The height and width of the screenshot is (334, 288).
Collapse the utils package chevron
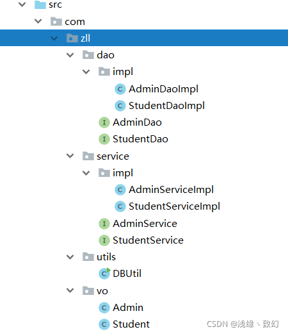(x=70, y=257)
